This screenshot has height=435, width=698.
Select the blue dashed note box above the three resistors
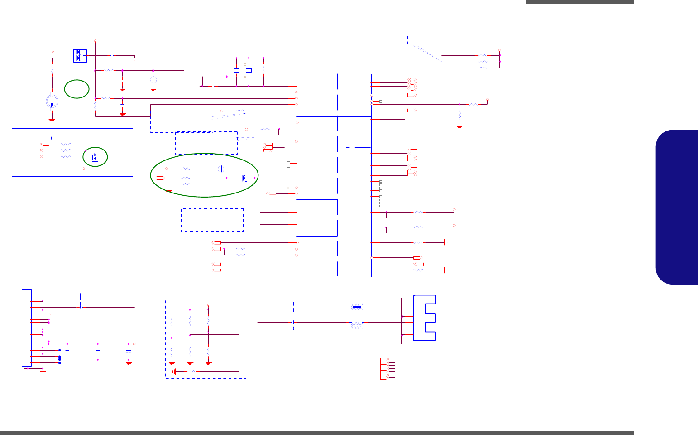click(x=448, y=40)
